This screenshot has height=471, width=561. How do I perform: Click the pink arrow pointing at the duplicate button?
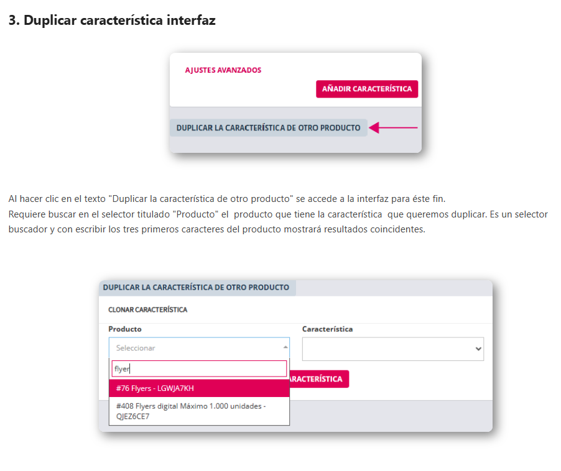[x=393, y=128]
